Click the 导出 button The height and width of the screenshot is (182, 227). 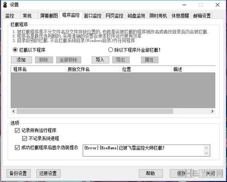pos(121,60)
